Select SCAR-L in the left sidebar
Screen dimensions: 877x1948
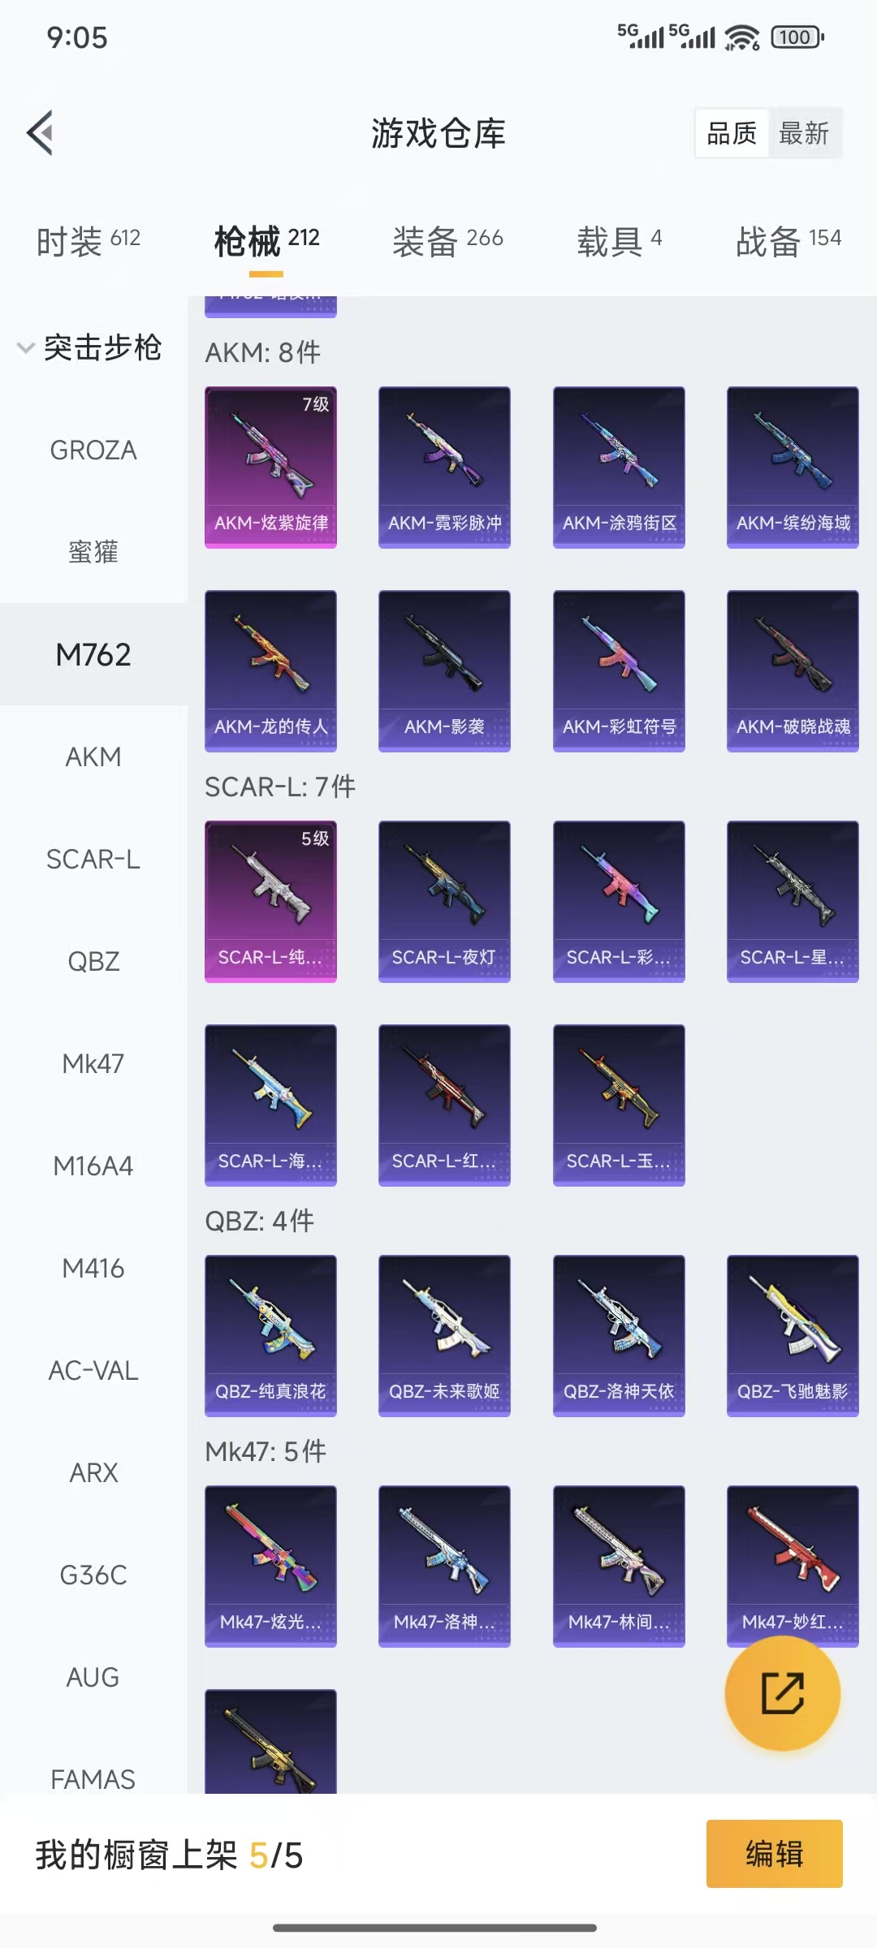93,860
